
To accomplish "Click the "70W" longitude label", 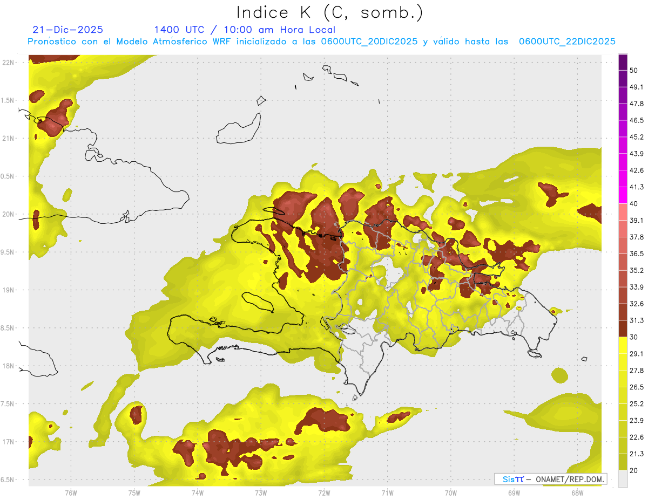I will 451,493.
